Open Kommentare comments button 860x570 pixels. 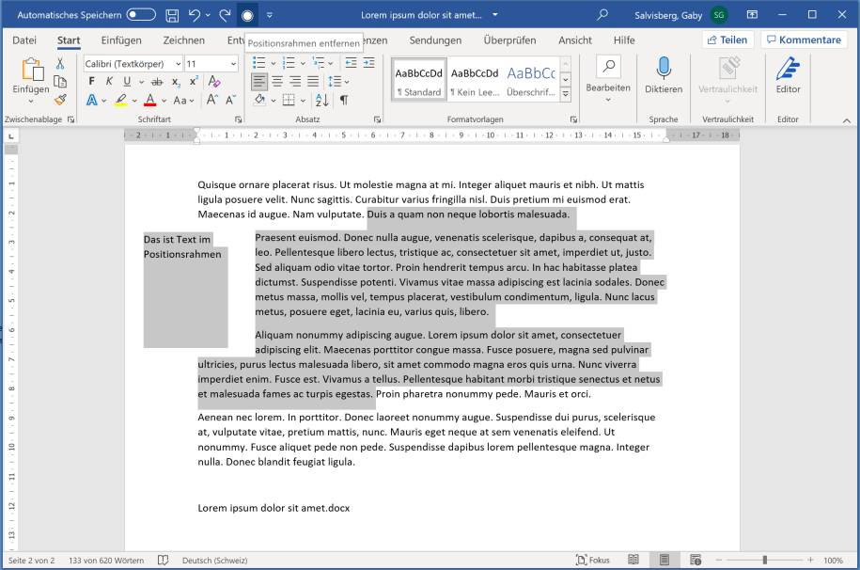pos(804,40)
